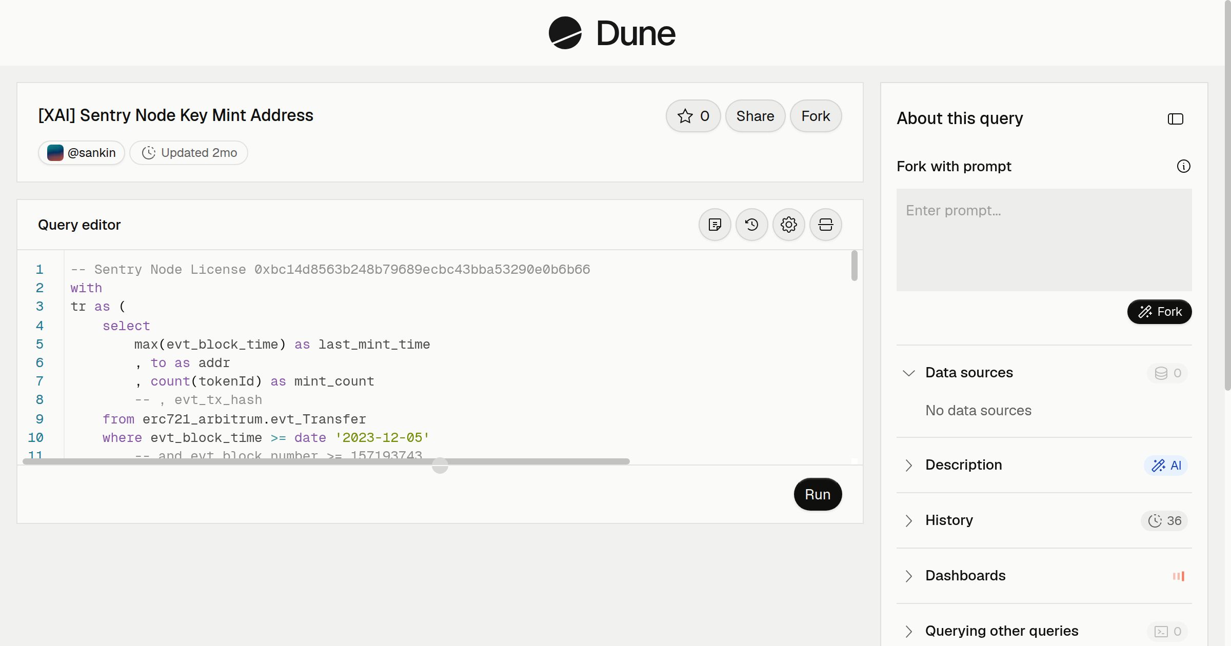Click the 'No data sources' text
The width and height of the screenshot is (1231, 646).
point(978,410)
